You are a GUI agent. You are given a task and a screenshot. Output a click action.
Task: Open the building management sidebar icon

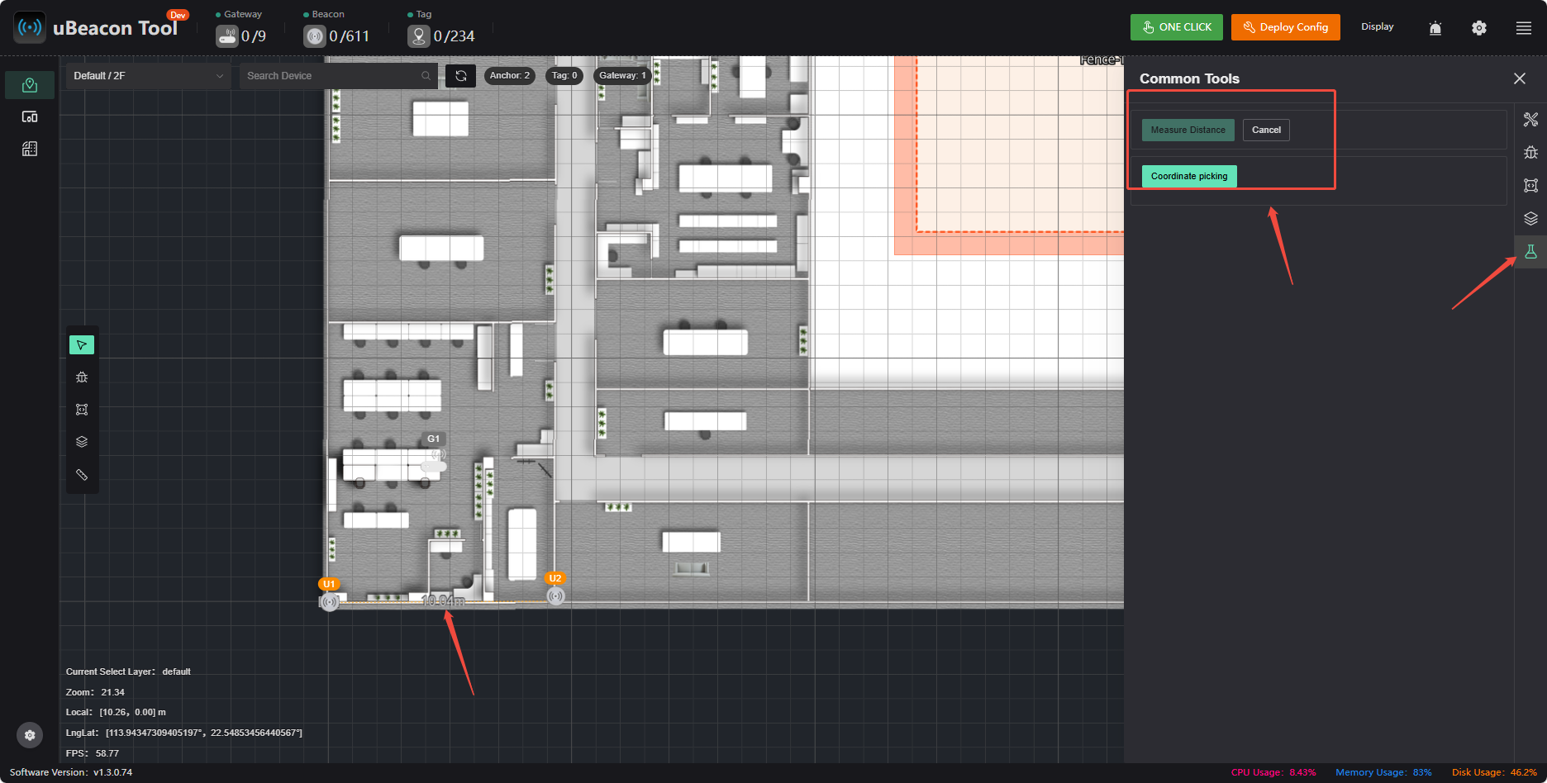point(30,149)
